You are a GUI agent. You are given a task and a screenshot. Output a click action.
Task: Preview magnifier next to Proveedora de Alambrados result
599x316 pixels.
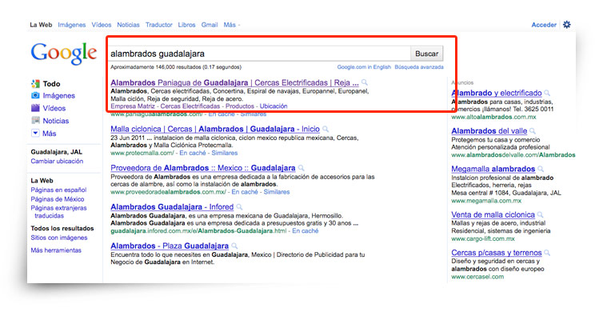[301, 168]
